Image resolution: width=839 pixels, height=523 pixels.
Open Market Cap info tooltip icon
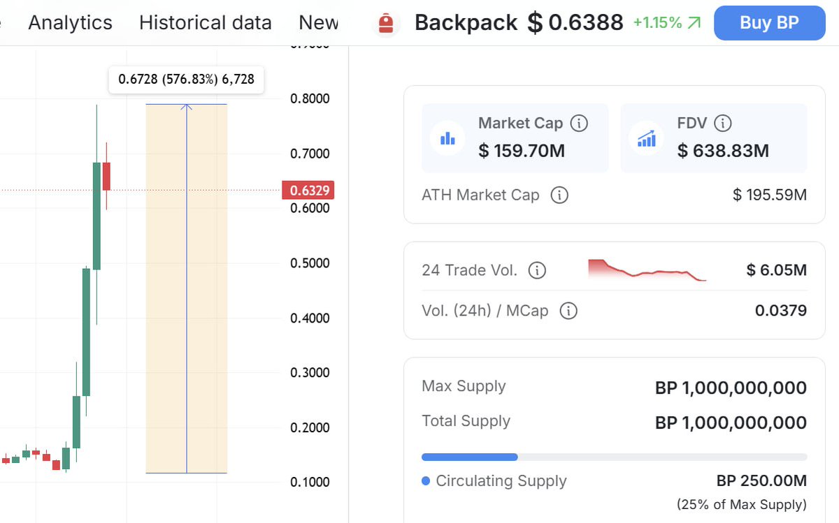pos(579,124)
